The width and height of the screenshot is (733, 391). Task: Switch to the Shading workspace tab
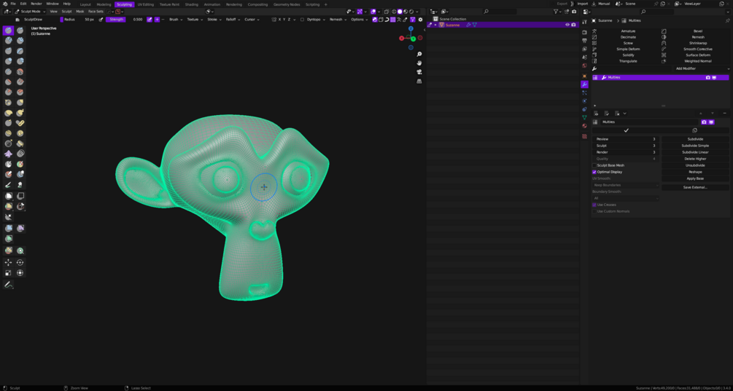point(191,4)
